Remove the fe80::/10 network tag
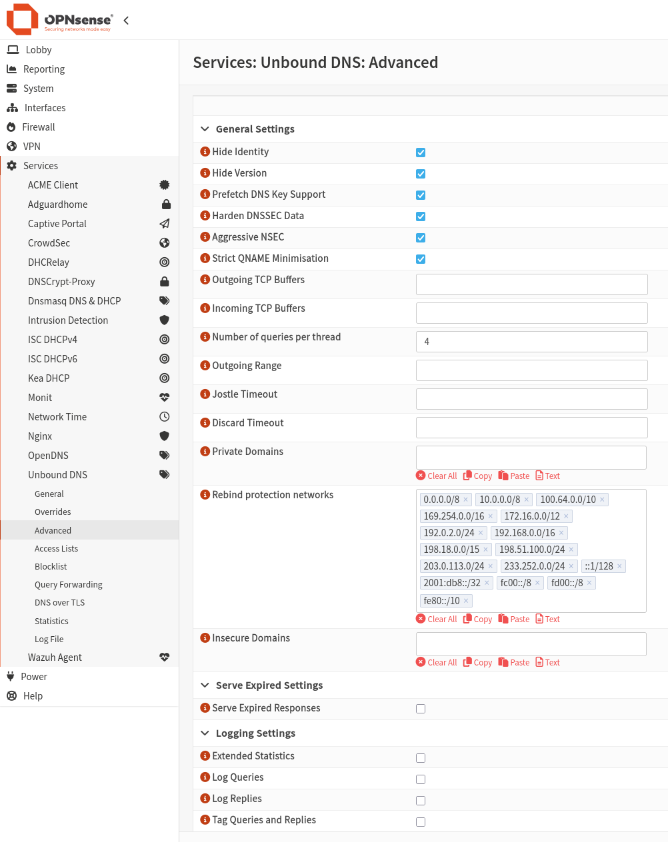668x842 pixels. pyautogui.click(x=466, y=601)
